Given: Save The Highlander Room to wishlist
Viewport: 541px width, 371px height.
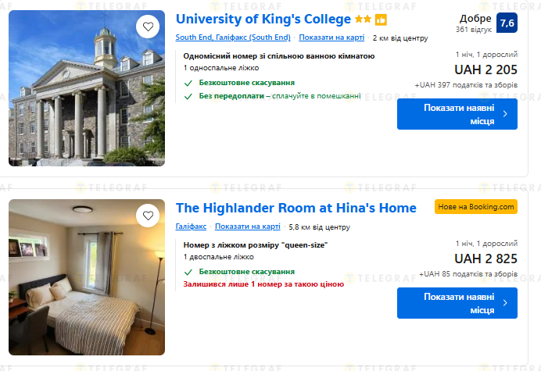Looking at the screenshot, I should coord(147,216).
